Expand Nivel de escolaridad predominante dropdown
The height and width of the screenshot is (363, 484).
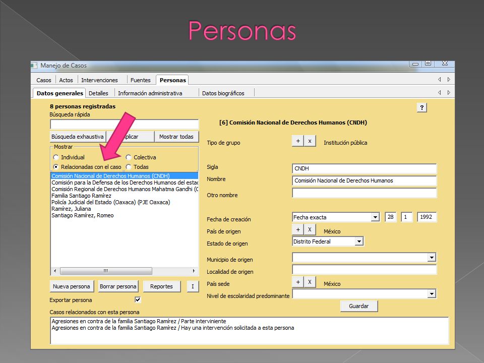click(x=432, y=293)
